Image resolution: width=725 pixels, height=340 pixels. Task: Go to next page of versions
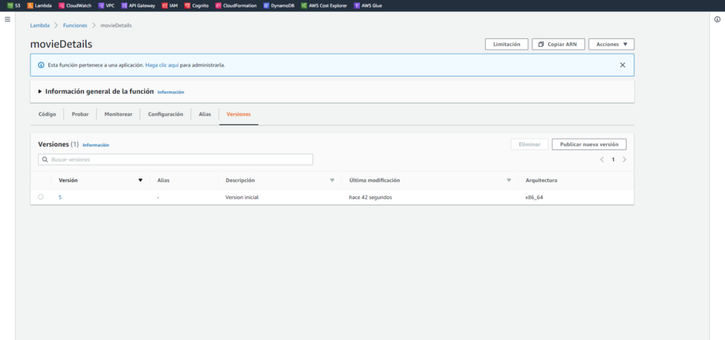tap(624, 159)
